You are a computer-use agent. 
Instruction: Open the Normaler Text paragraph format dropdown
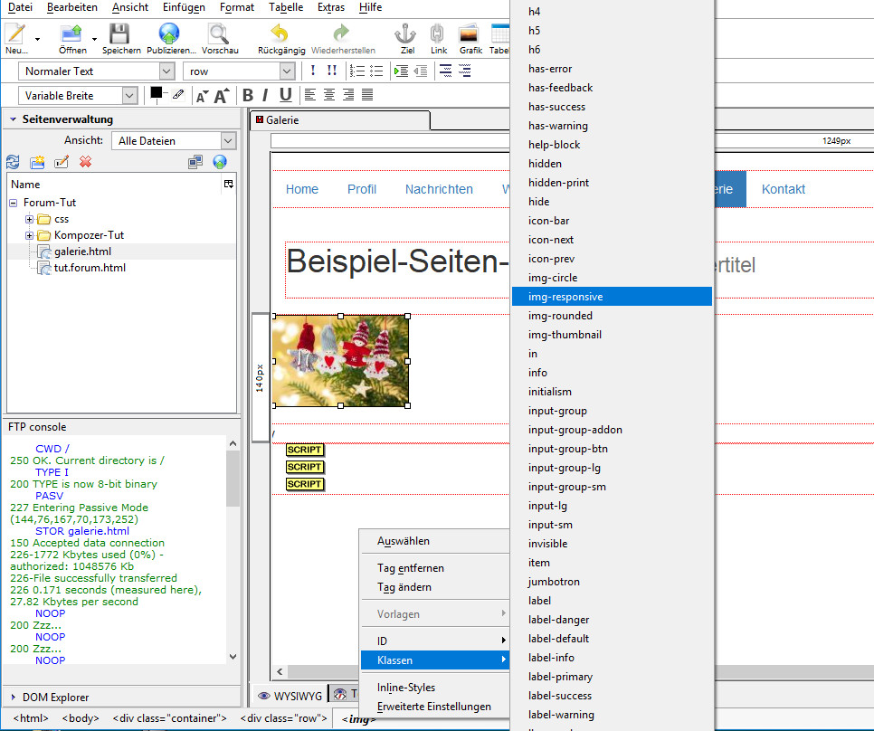(98, 71)
